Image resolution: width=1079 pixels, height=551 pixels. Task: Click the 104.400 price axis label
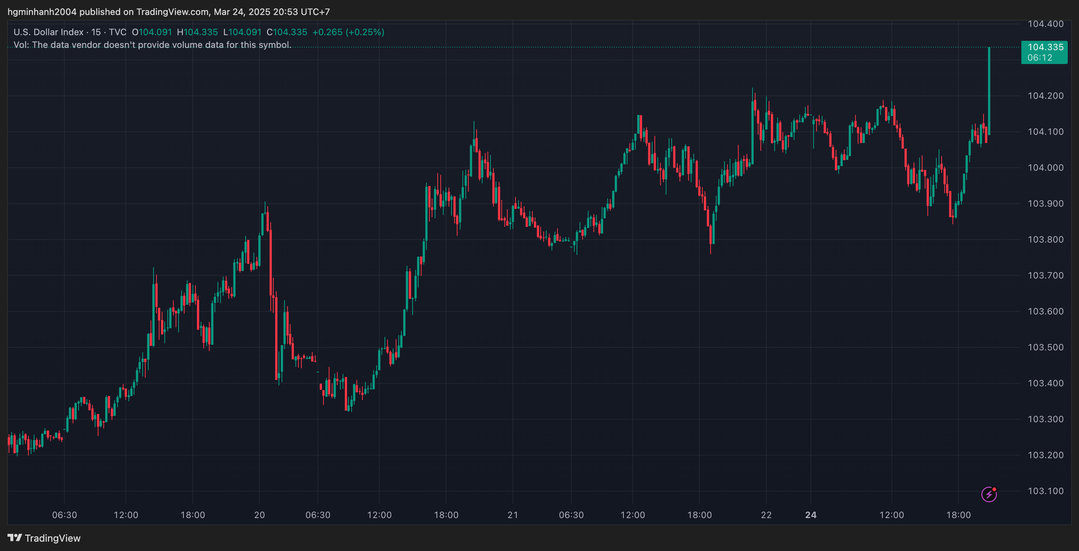click(x=1045, y=24)
